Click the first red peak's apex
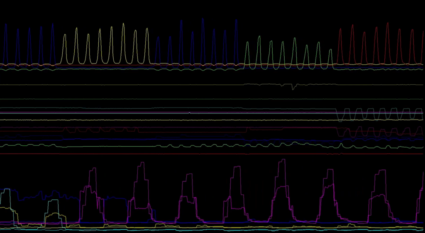The height and width of the screenshot is (233, 425). 340,29
